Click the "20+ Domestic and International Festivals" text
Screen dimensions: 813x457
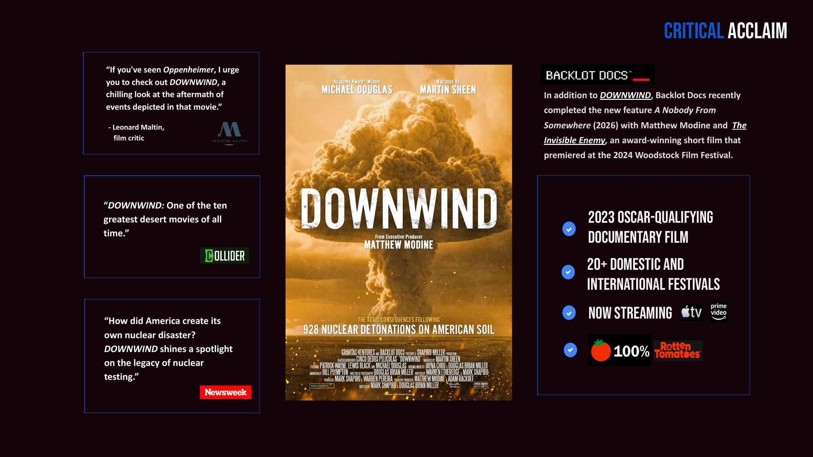coord(653,274)
